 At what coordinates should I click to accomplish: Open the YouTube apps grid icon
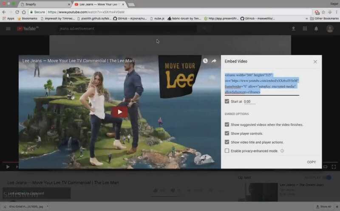pyautogui.click(x=305, y=28)
